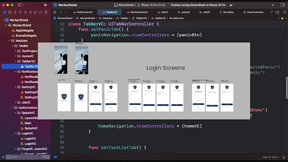
Task: Open the report navigator
Action: point(46,12)
